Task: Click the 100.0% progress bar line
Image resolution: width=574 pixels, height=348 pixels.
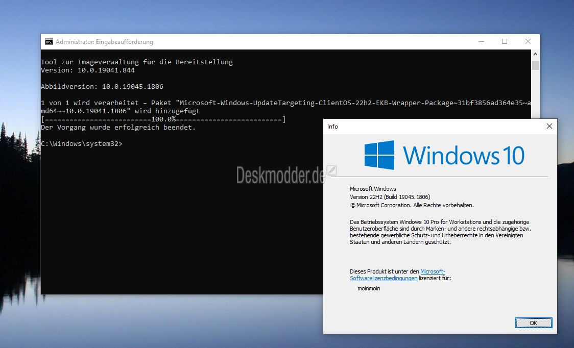Action: tap(163, 119)
